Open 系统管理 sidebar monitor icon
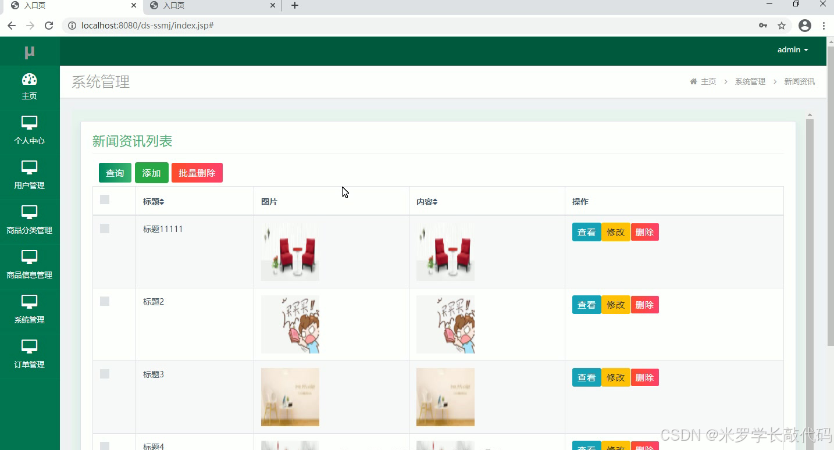Image resolution: width=834 pixels, height=450 pixels. pyautogui.click(x=30, y=302)
